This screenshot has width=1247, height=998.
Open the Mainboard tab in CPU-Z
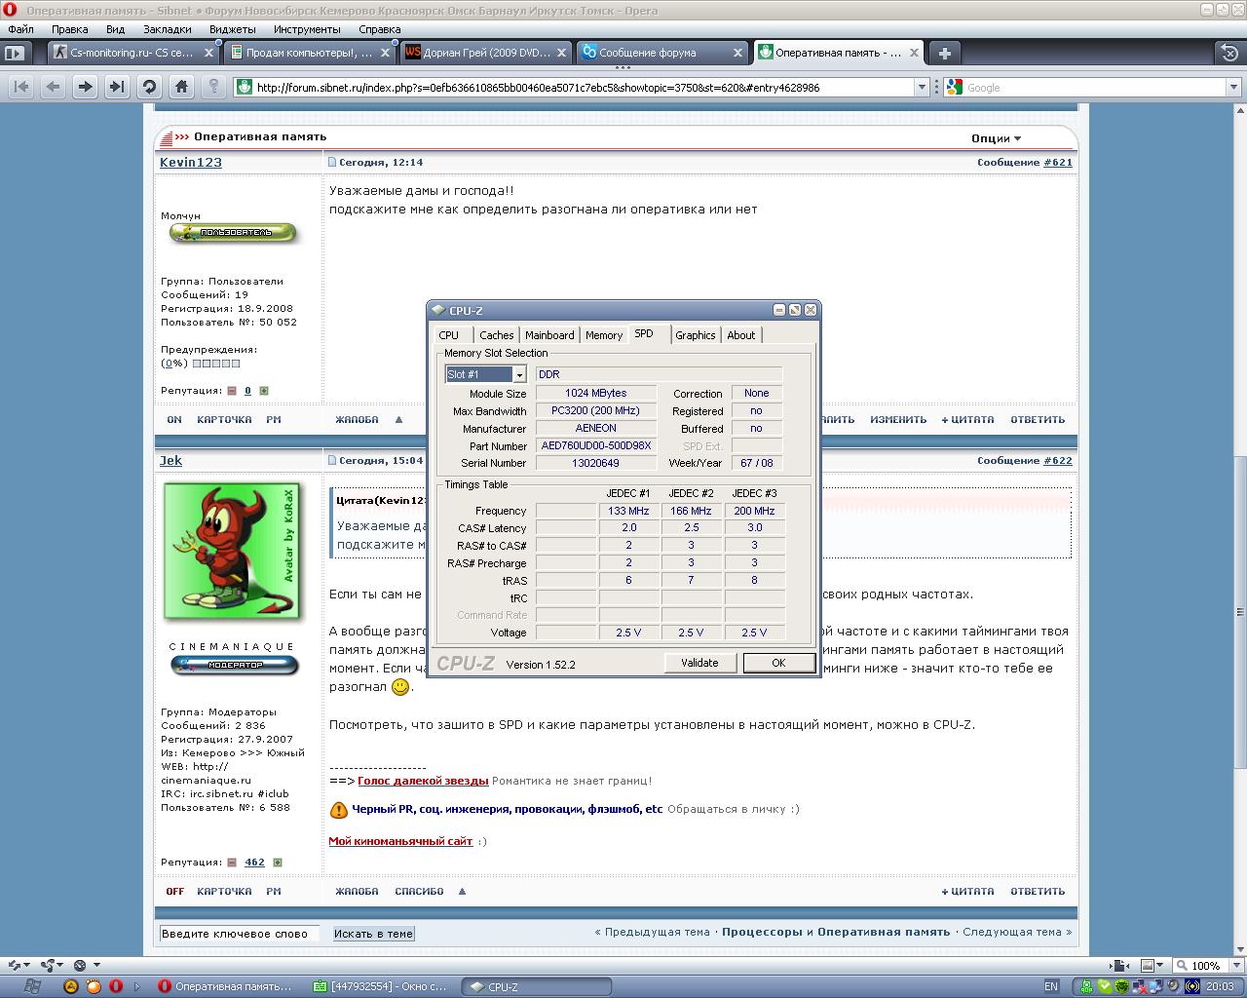[549, 335]
